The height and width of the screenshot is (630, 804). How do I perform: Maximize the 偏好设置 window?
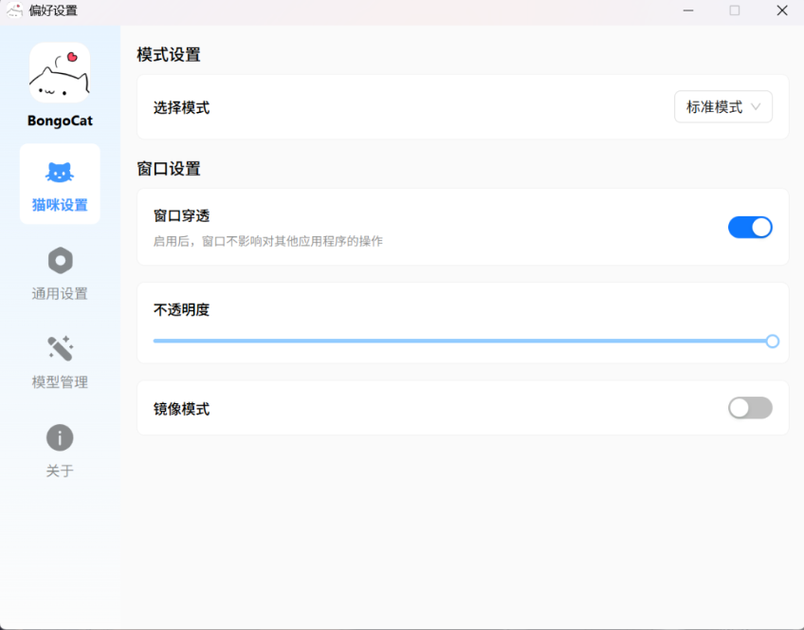tap(734, 10)
